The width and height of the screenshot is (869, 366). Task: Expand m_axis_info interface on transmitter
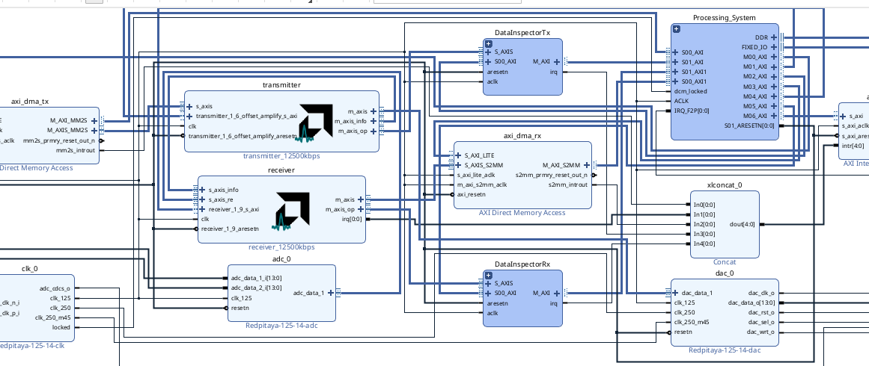(373, 121)
